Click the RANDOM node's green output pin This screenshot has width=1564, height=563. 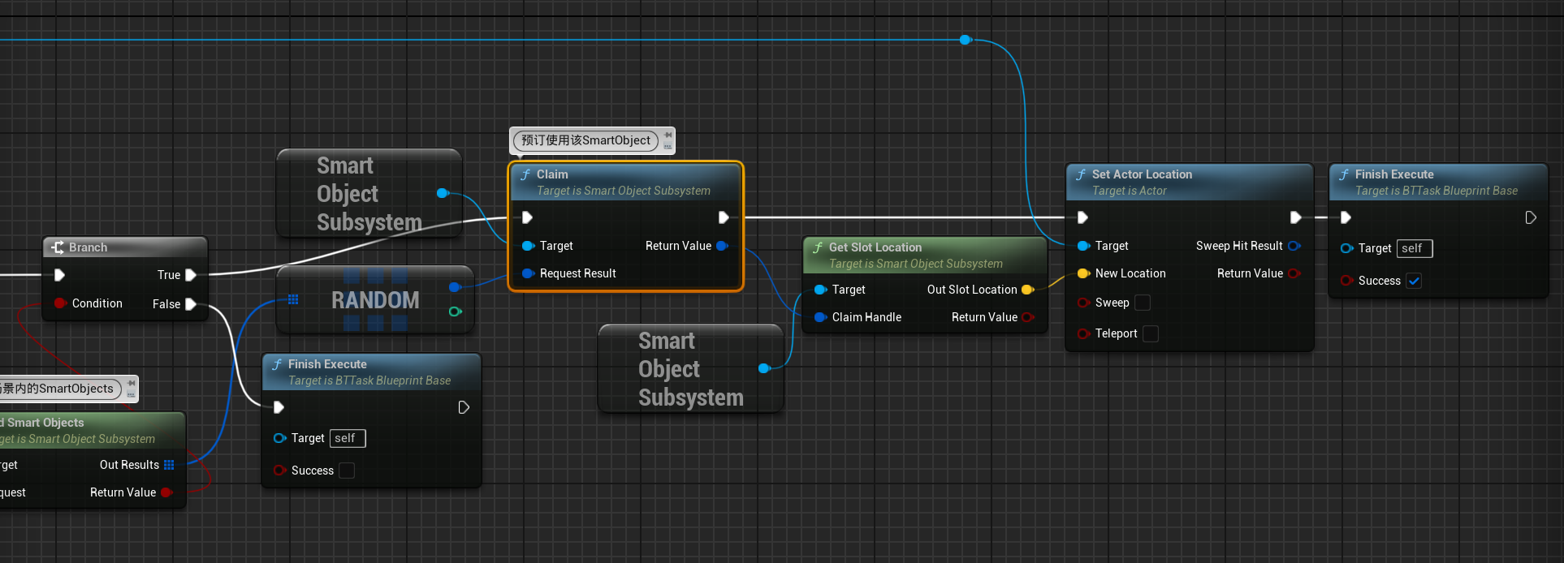point(455,312)
